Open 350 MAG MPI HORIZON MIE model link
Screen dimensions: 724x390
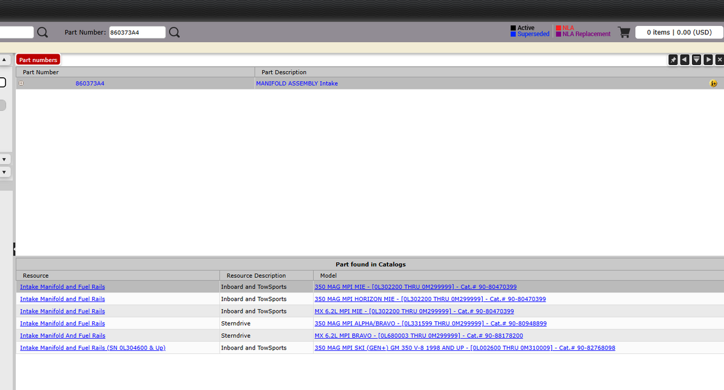430,299
